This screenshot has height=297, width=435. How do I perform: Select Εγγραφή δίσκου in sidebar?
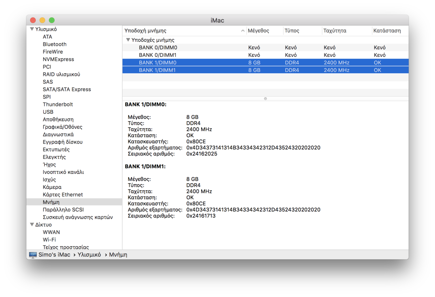(63, 142)
